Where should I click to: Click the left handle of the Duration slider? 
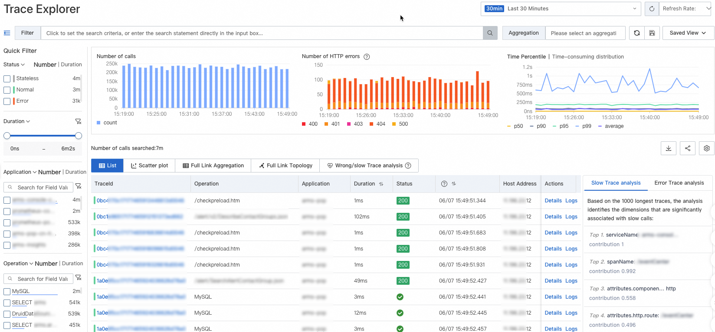point(7,136)
